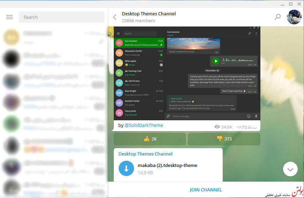The width and height of the screenshot is (304, 198).
Task: Click the three-dot menu in preview header
Action: [256, 33]
